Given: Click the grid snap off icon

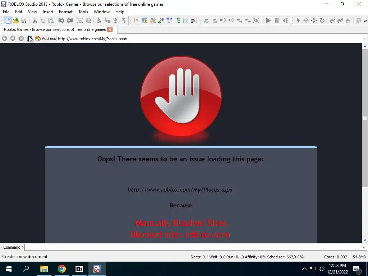Looking at the screenshot, I should tap(349, 20).
